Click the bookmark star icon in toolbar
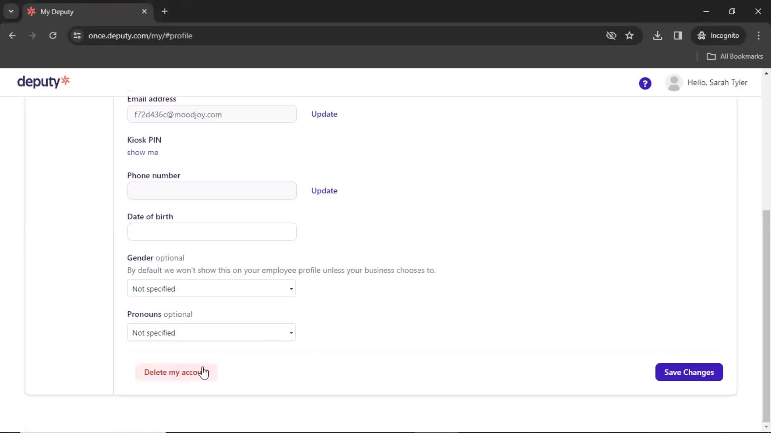Image resolution: width=771 pixels, height=433 pixels. pyautogui.click(x=631, y=35)
